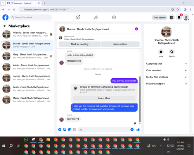Image resolution: width=194 pixels, height=155 pixels.
Task: Open Mary conversation
Action: pos(27,56)
